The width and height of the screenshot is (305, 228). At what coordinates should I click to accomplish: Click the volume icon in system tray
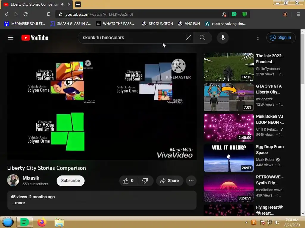click(x=277, y=222)
